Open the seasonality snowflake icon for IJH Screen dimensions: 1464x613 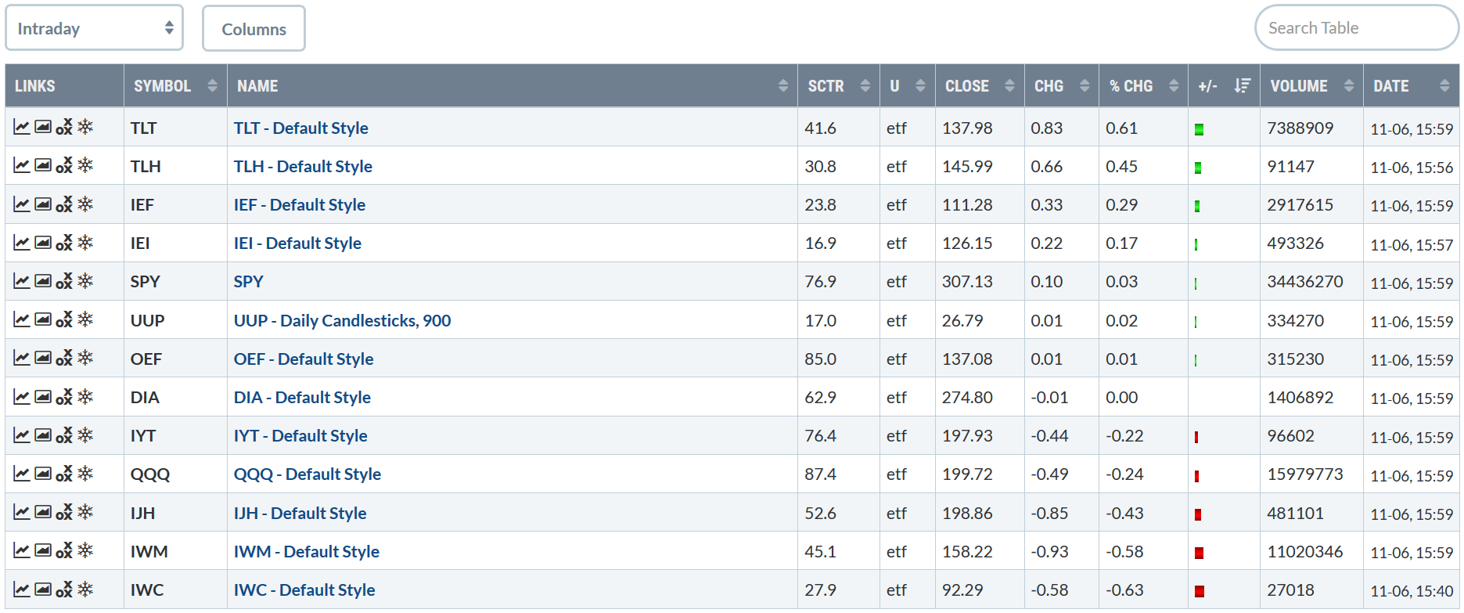tap(85, 512)
